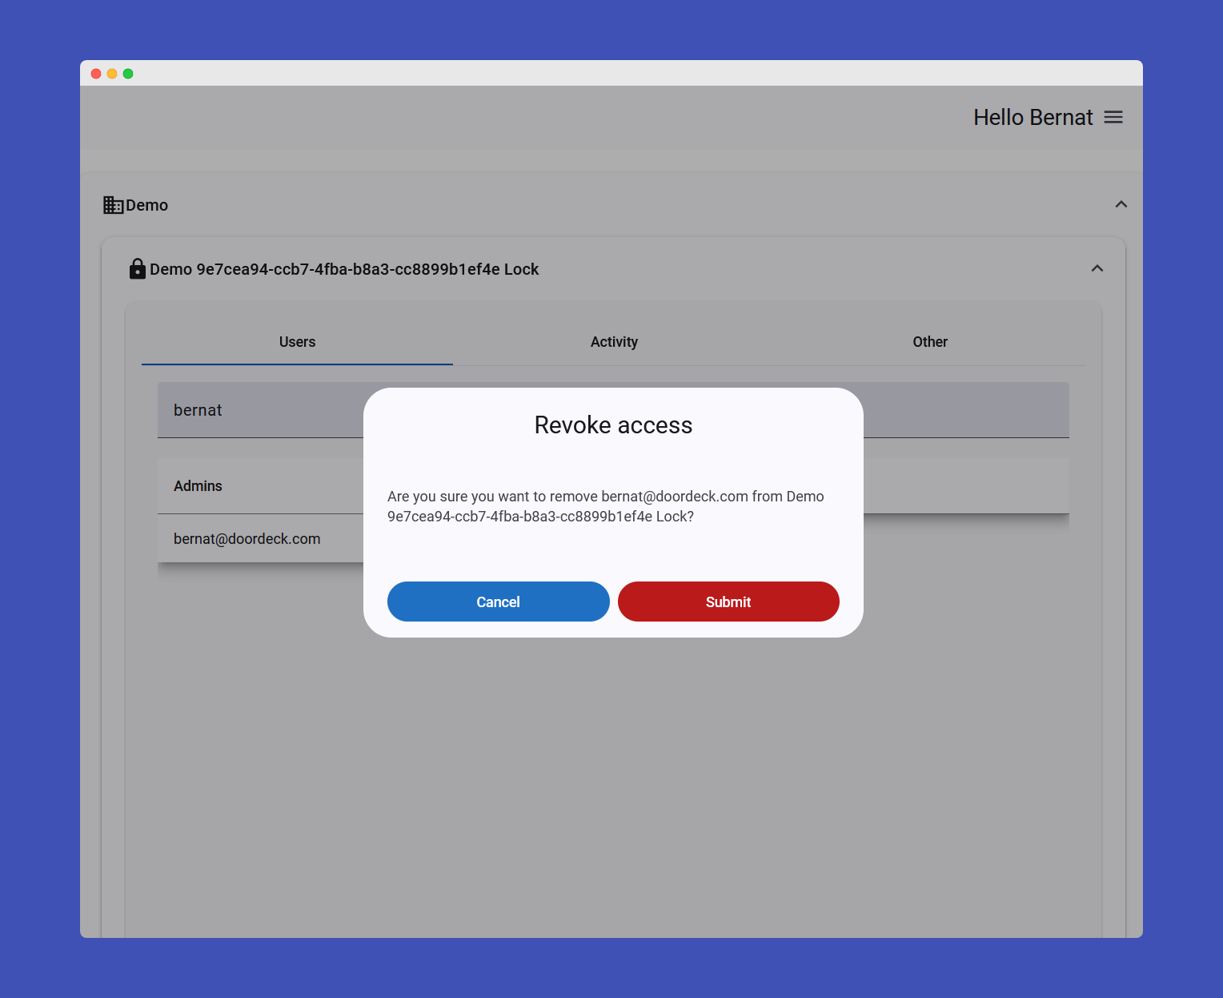Minimize the window with the yellow button
1223x998 pixels.
coord(112,74)
